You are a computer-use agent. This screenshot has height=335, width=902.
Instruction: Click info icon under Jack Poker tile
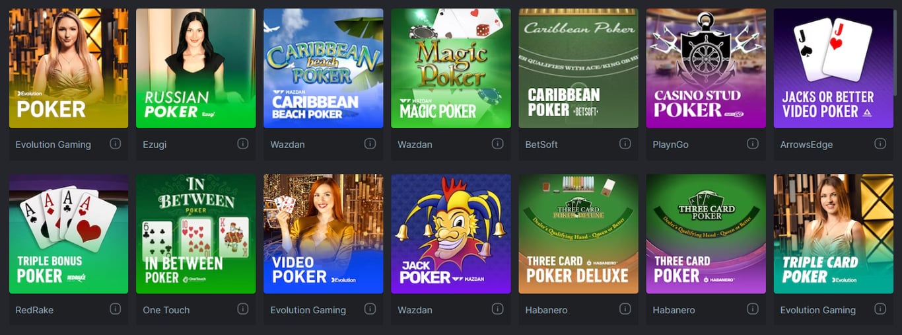pos(498,309)
